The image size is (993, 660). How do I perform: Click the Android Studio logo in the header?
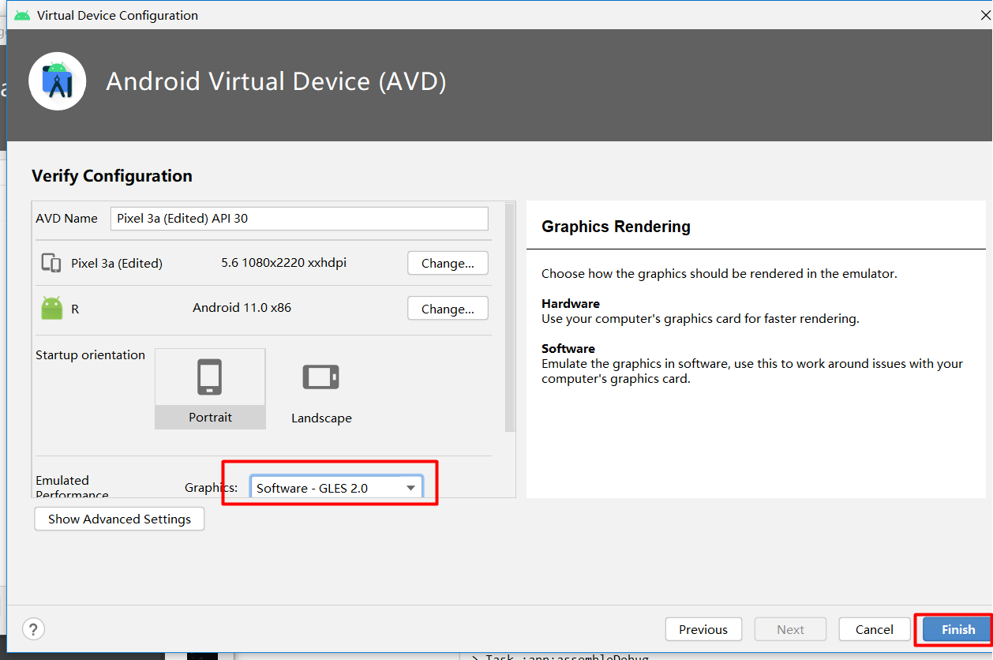(58, 81)
